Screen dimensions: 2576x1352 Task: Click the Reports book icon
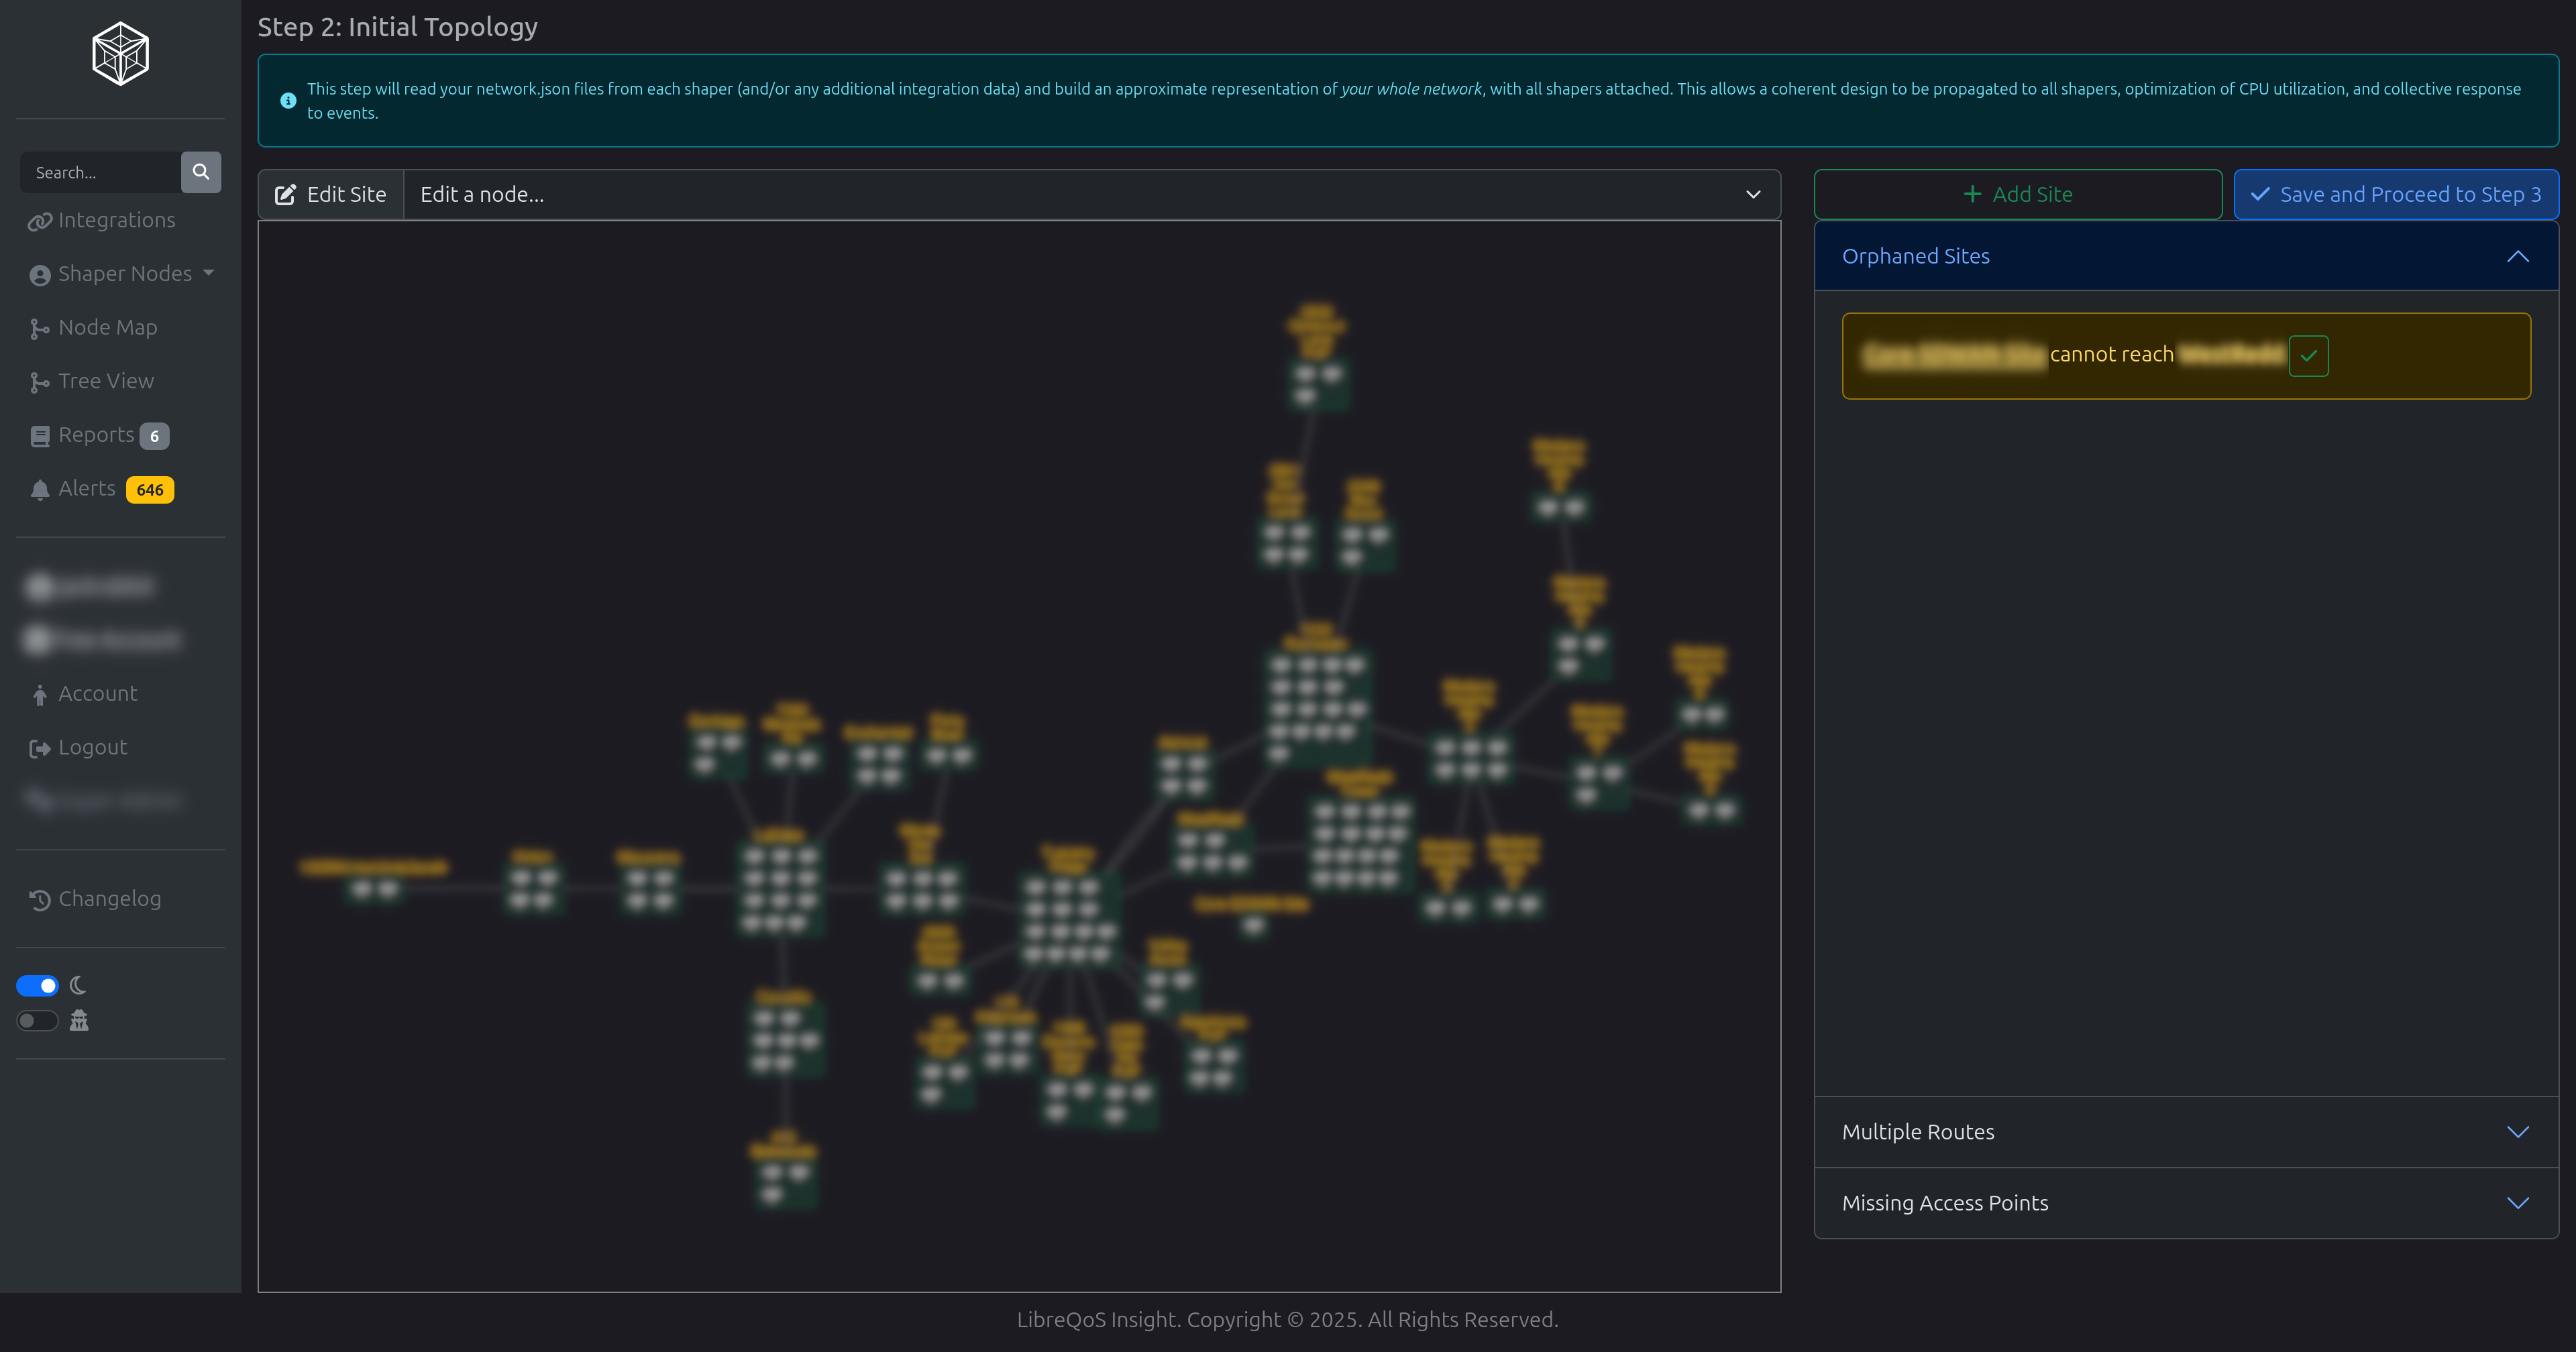(40, 436)
